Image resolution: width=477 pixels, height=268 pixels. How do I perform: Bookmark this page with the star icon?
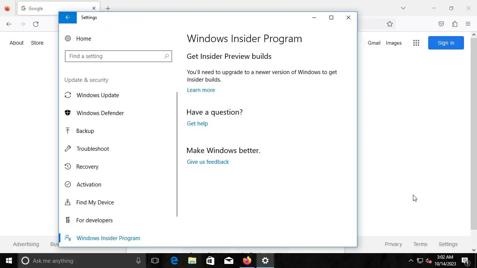pos(390,24)
